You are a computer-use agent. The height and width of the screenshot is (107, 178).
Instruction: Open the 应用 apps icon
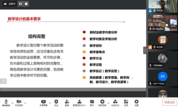point(126,103)
